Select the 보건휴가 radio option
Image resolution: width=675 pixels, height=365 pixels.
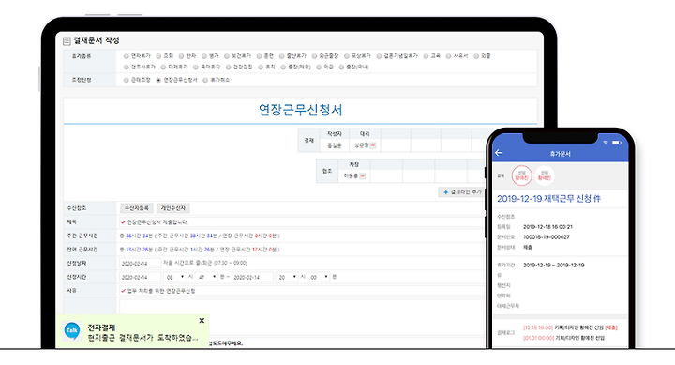point(227,56)
